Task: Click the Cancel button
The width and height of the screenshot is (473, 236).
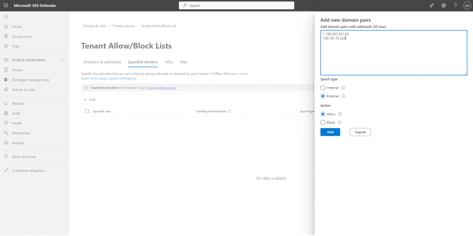Action: (x=360, y=132)
